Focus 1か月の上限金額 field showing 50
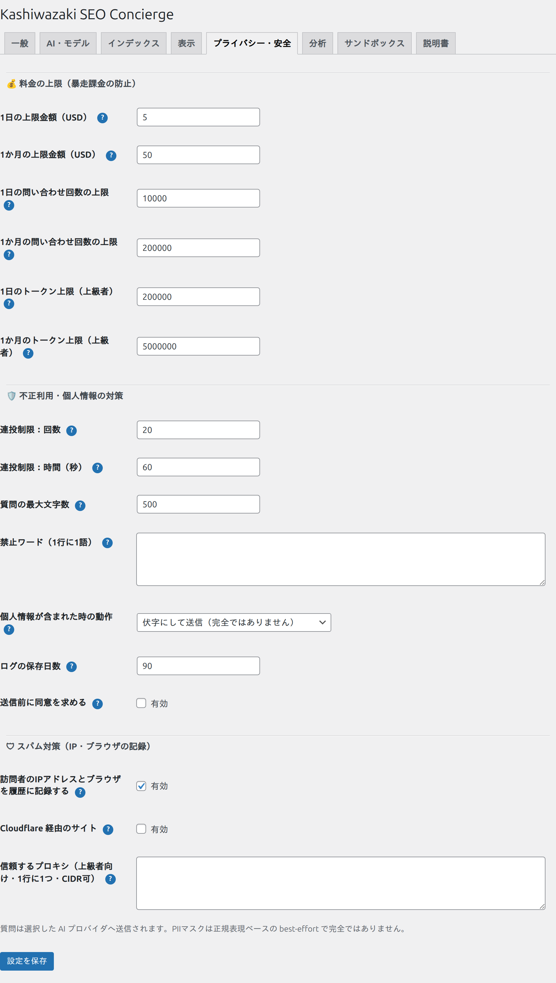This screenshot has height=983, width=556. [198, 155]
